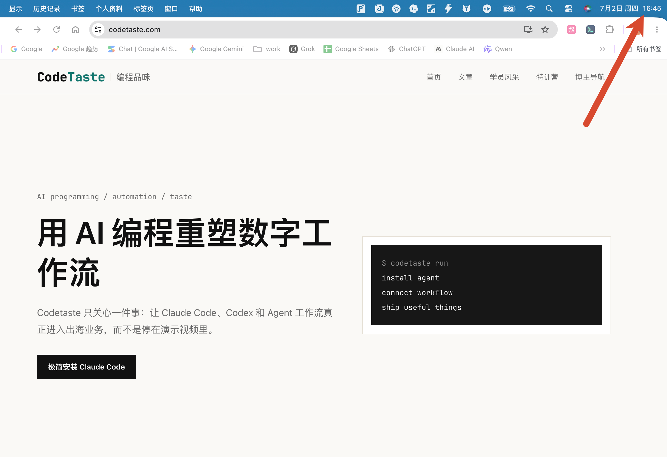Open the ChatGPT bookmark
Screen dimensions: 667x457
[x=407, y=49]
